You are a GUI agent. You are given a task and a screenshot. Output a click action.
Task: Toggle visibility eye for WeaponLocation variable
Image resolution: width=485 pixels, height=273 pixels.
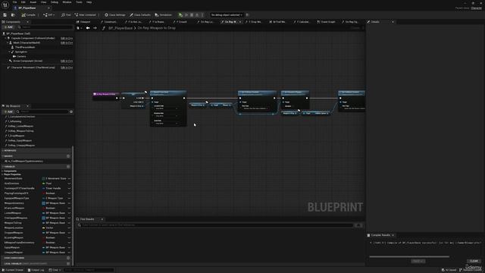click(69, 227)
